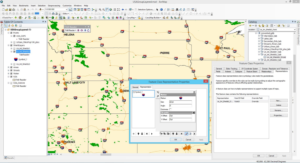Image resolution: width=300 pixels, height=163 pixels.
Task: Go back to previous extent
Action: pyautogui.click(x=123, y=9)
